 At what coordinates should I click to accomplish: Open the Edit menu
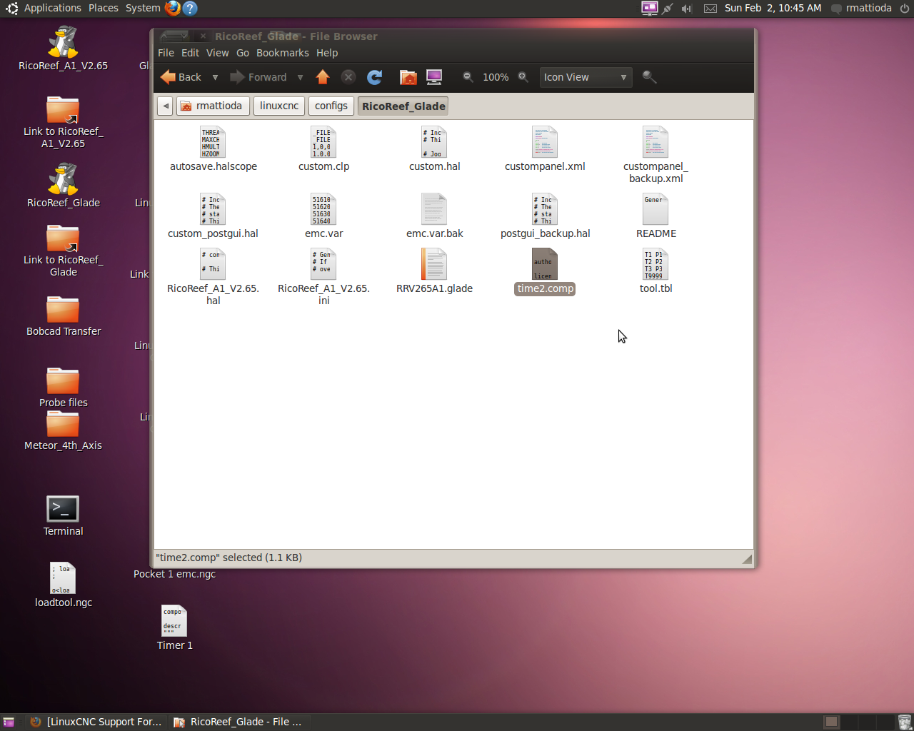point(190,53)
